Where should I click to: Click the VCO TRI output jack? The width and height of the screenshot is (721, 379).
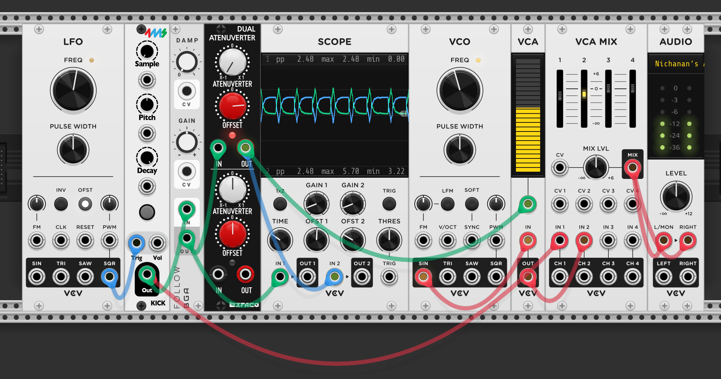[448, 277]
